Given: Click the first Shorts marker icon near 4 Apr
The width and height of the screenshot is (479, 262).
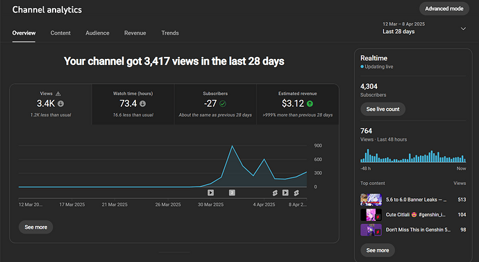Looking at the screenshot, I should pyautogui.click(x=275, y=193).
